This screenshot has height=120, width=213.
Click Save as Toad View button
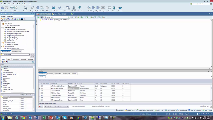145,110
